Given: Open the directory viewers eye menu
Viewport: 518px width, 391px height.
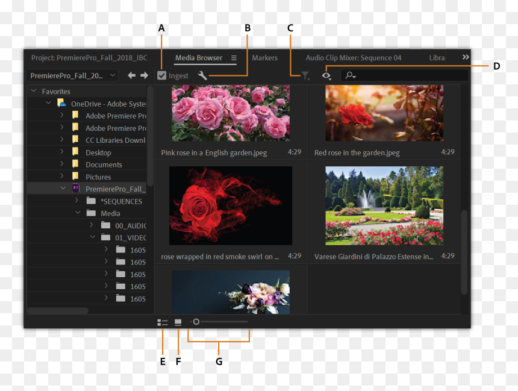Looking at the screenshot, I should (326, 76).
